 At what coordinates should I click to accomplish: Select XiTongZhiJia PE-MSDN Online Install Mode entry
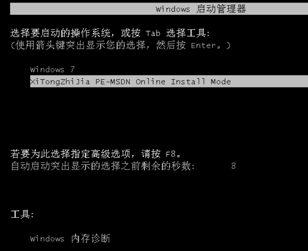(169, 81)
